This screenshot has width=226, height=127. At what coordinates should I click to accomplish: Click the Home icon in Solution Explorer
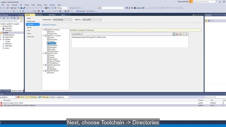4,18
